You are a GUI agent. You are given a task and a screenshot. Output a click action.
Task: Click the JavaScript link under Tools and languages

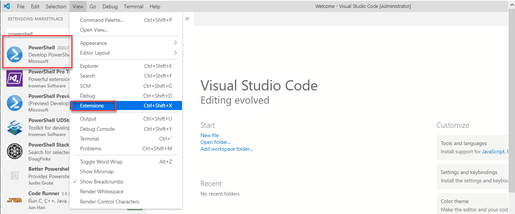493,151
